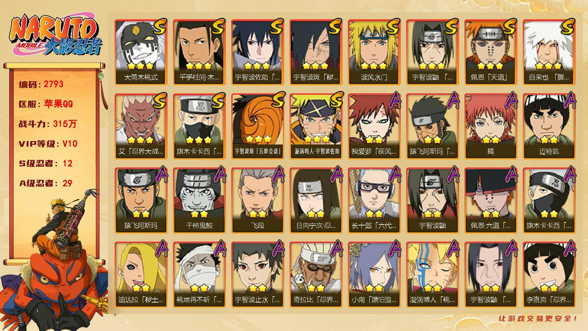Select the 大筒木桃式 ninja card
The image size is (588, 331).
pyautogui.click(x=141, y=52)
